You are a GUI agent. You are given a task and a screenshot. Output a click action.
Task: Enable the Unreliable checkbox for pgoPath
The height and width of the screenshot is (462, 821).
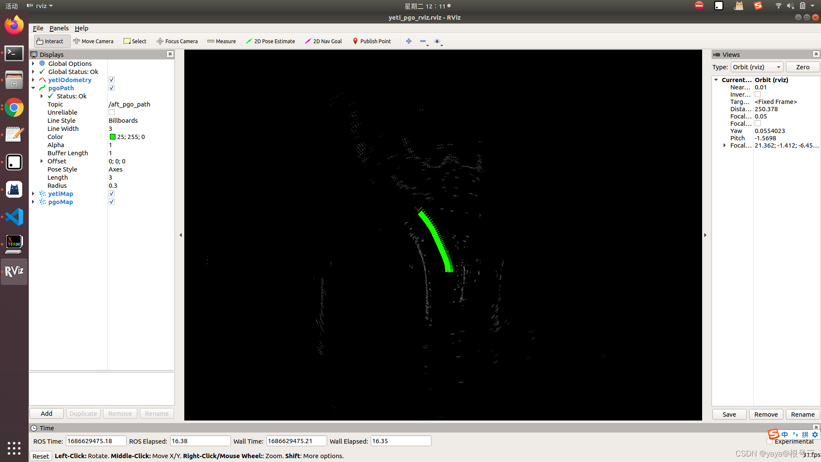pyautogui.click(x=112, y=113)
